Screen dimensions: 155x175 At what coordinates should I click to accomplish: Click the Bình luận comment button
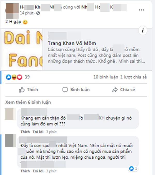[76, 90]
